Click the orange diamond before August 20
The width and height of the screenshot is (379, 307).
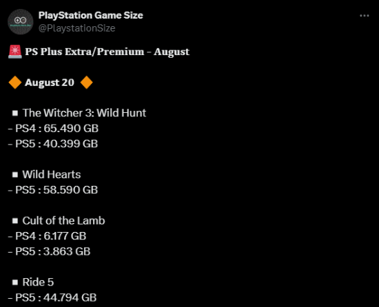15,83
